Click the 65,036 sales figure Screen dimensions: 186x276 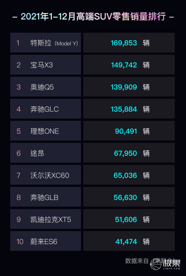(x=125, y=175)
